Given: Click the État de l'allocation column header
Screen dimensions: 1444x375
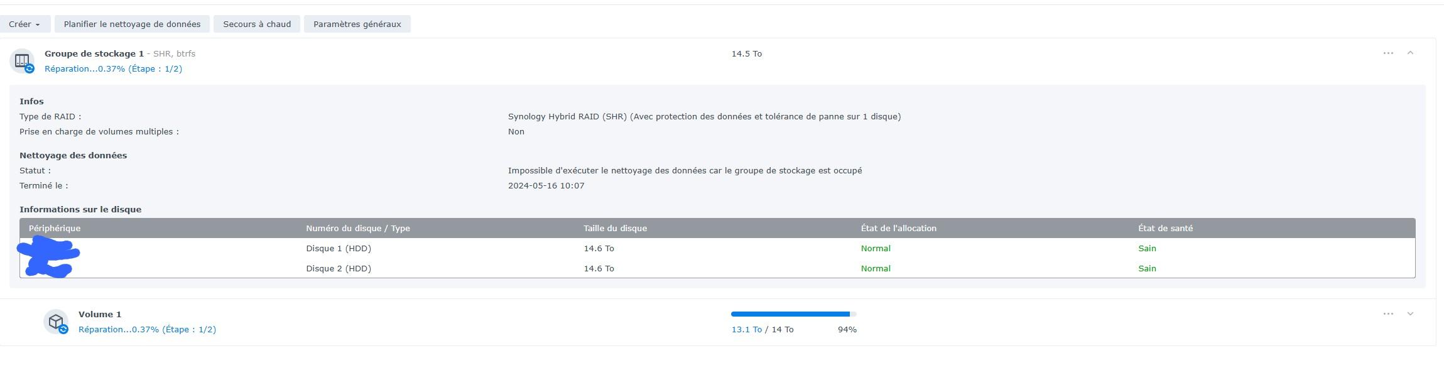Looking at the screenshot, I should [x=898, y=229].
